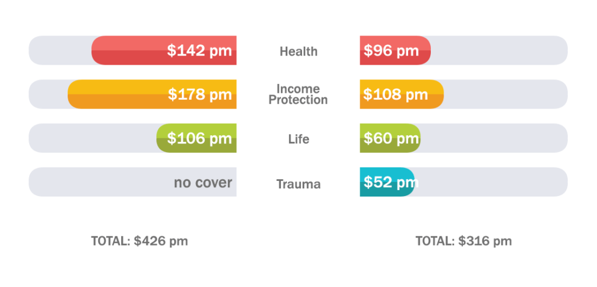597x287 pixels.
Task: Click the empty gray track beside $142 pm
Action: point(59,51)
